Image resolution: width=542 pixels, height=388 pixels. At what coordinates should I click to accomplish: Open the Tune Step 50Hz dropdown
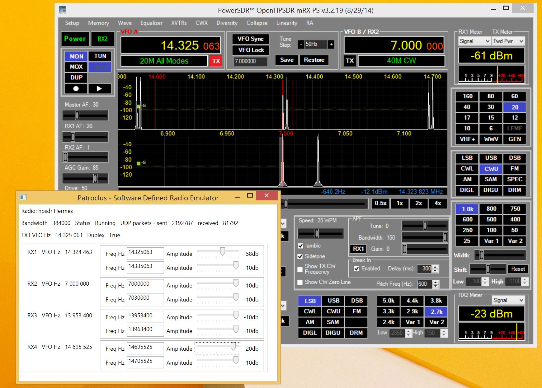coord(316,44)
